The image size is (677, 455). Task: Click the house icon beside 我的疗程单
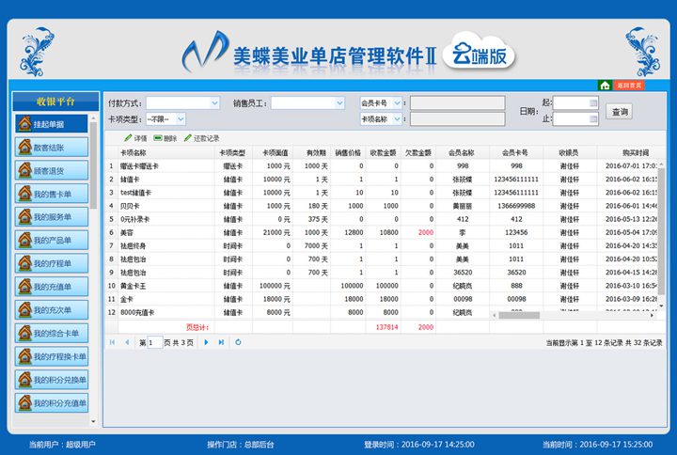pyautogui.click(x=24, y=263)
